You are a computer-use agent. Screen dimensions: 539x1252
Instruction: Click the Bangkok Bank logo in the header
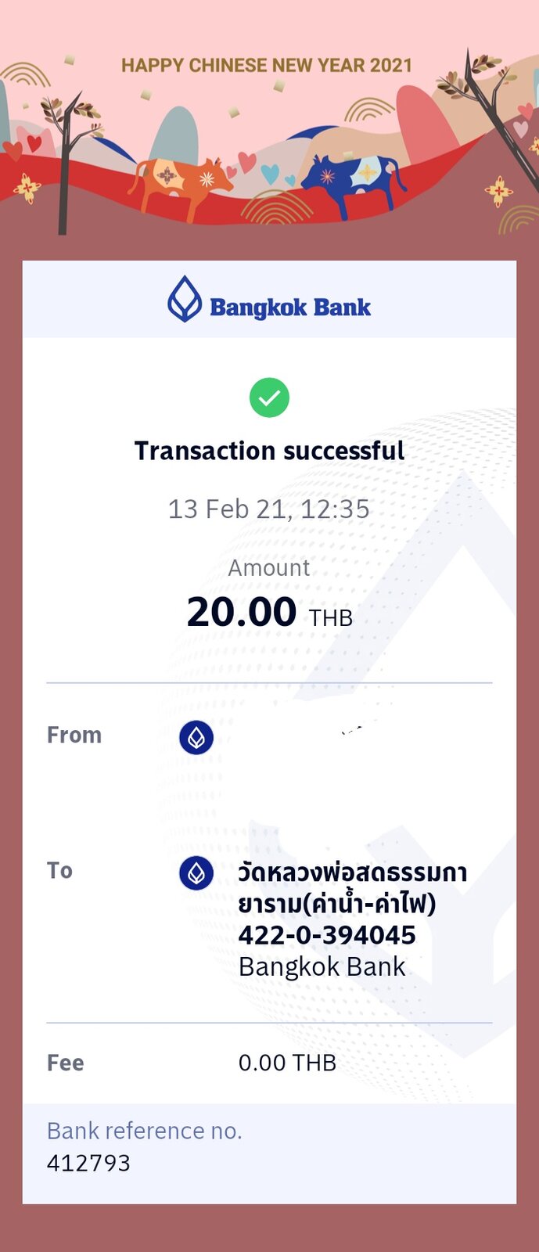click(x=269, y=300)
